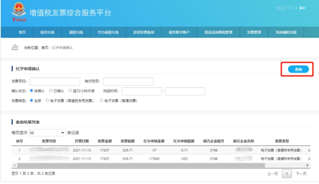Select the 已确认 status radio button
Viewport: 319px width, 184px height.
click(51, 91)
